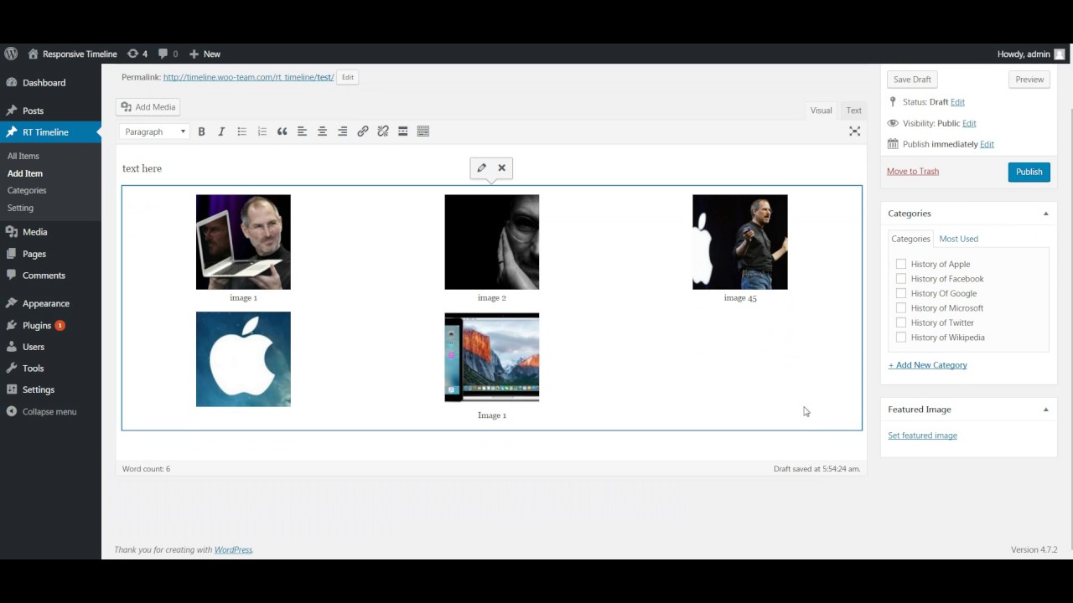Edit the Visibility setting

(x=969, y=123)
